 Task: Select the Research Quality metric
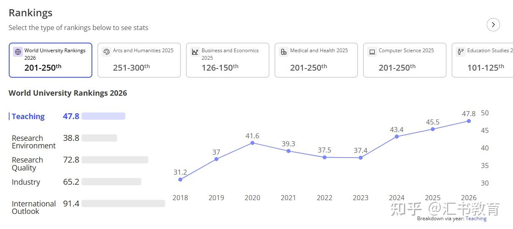[x=27, y=164]
